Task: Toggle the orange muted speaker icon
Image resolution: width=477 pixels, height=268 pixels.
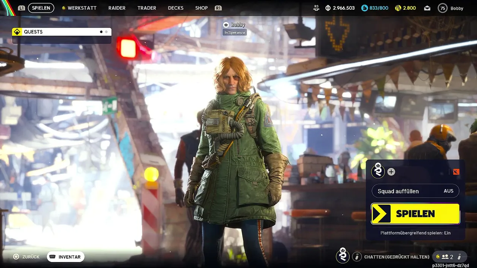Action: click(456, 172)
